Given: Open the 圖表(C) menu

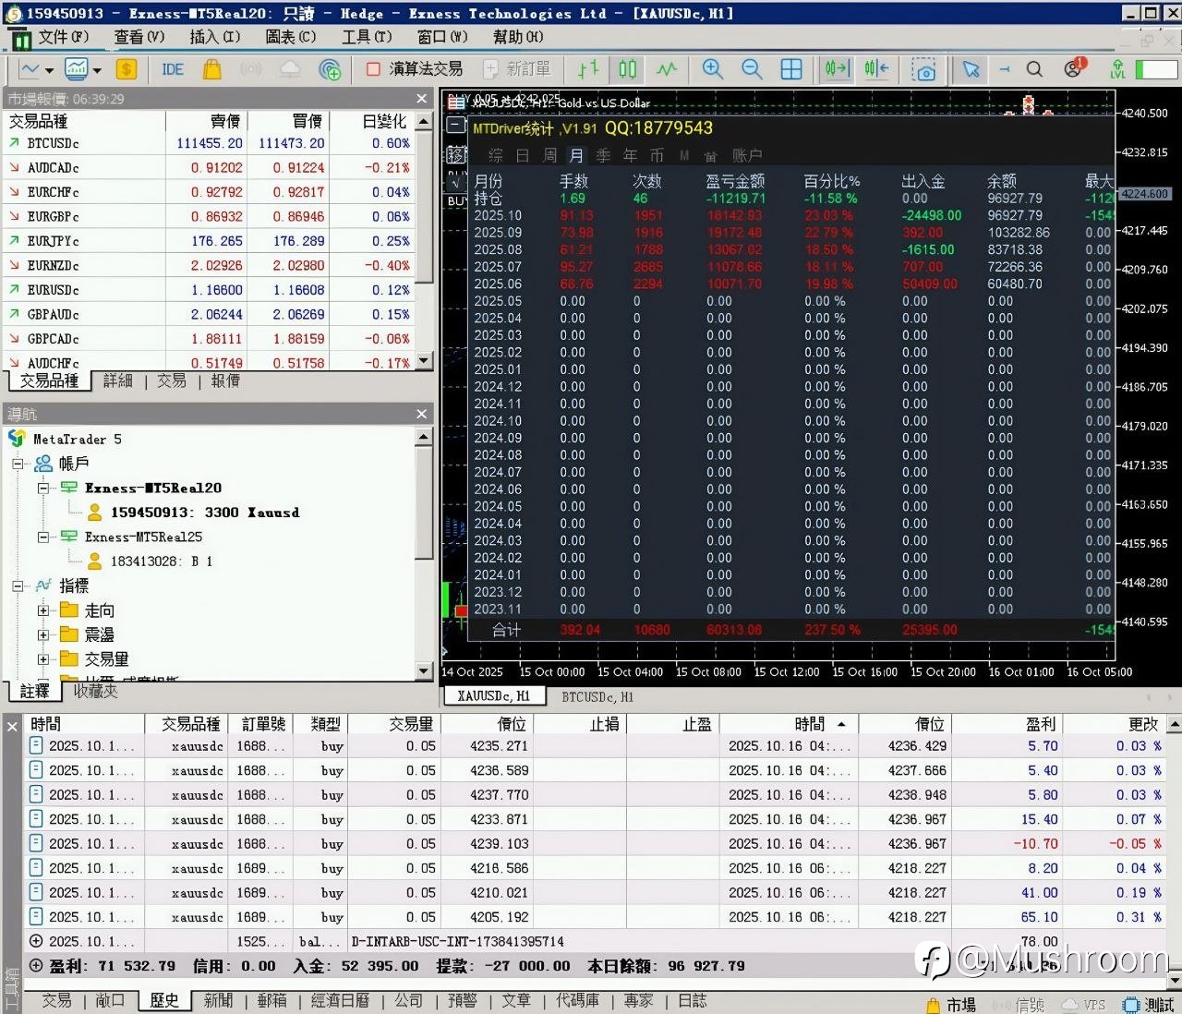Looking at the screenshot, I should coord(290,37).
